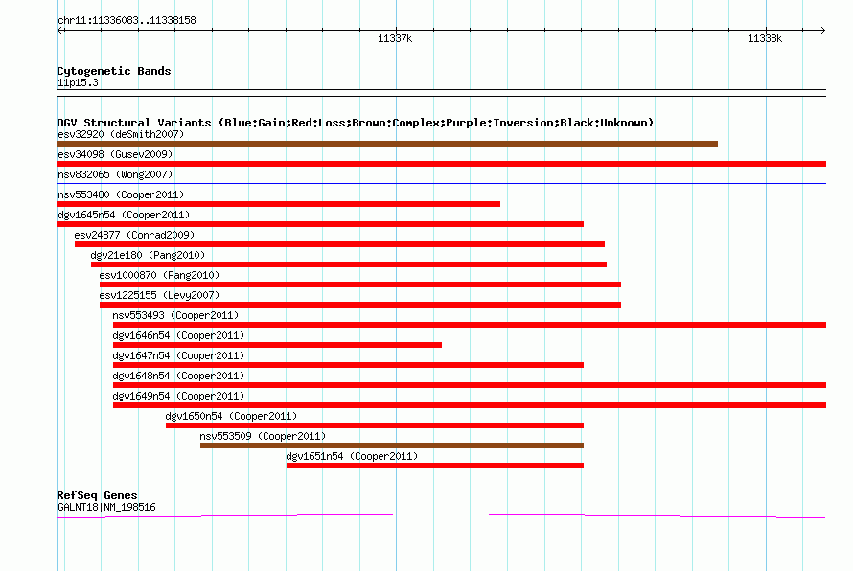Select the red dgv1650n54 loss bar
This screenshot has height=571, width=853.
click(375, 425)
